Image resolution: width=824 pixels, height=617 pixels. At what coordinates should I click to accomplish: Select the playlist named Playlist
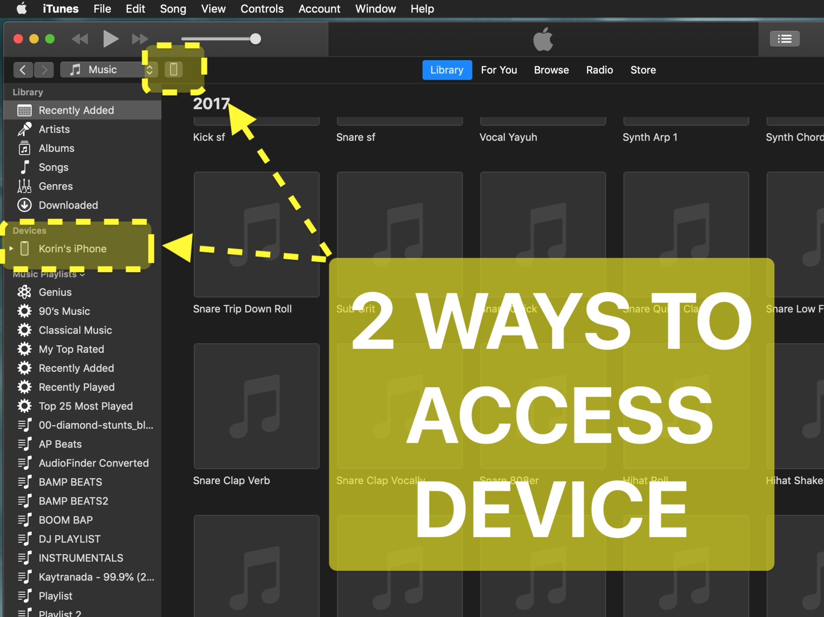tap(82, 596)
